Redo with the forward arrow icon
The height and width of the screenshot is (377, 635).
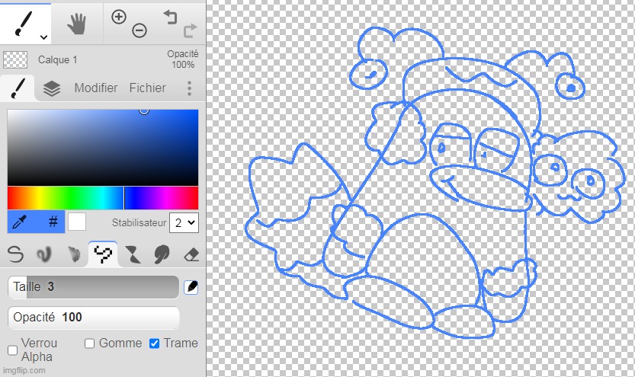[x=190, y=30]
